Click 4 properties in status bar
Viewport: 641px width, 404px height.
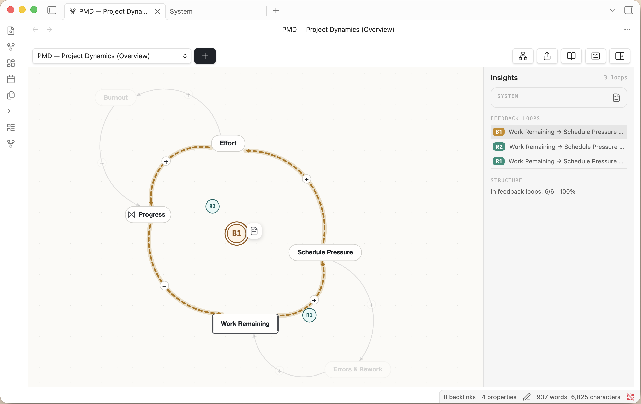pos(499,397)
